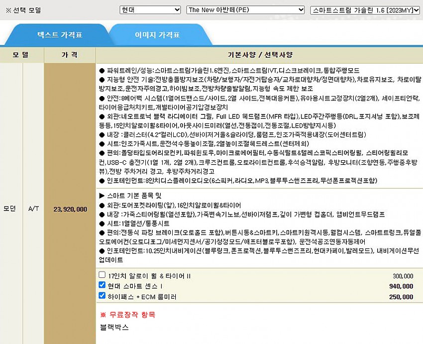Enable the 17인치 알로이 휠 & 타이어 II checkbox
Image resolution: width=423 pixels, height=344 pixels.
click(x=102, y=275)
